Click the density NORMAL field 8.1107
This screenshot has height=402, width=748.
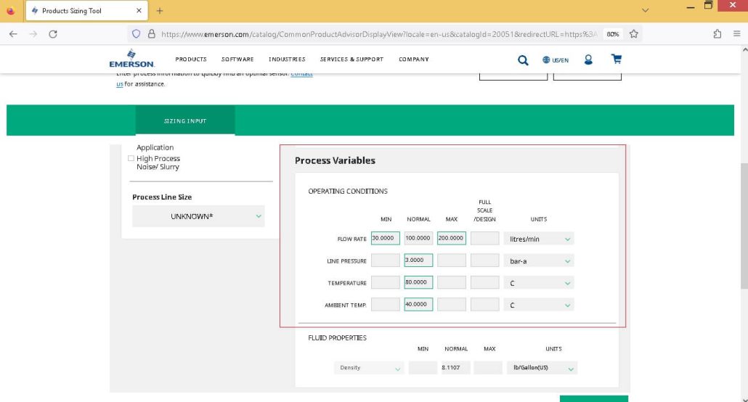[x=455, y=368]
